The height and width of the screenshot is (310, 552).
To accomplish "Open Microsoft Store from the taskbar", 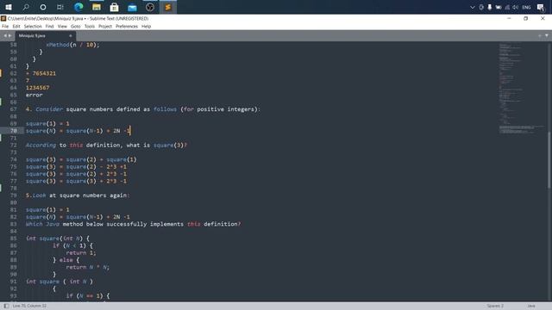I will click(114, 7).
